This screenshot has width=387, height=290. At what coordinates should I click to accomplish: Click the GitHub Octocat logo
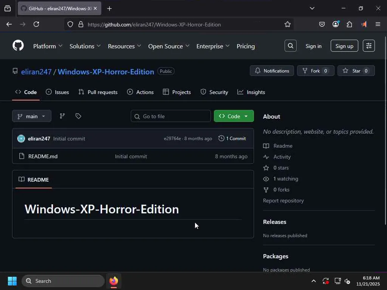click(18, 46)
